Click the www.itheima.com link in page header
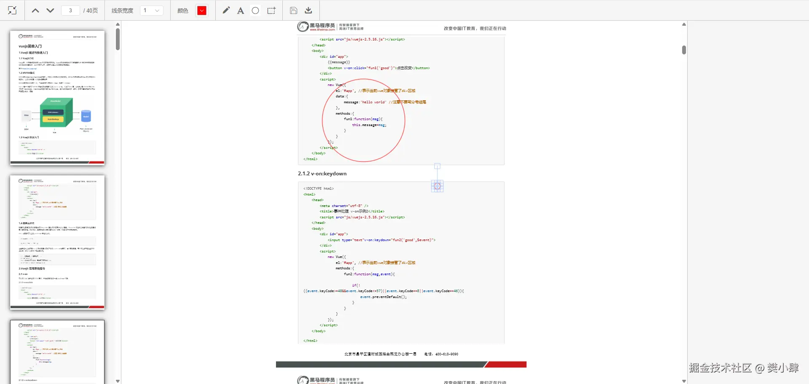Screen dimensions: 809x384 tap(322, 30)
